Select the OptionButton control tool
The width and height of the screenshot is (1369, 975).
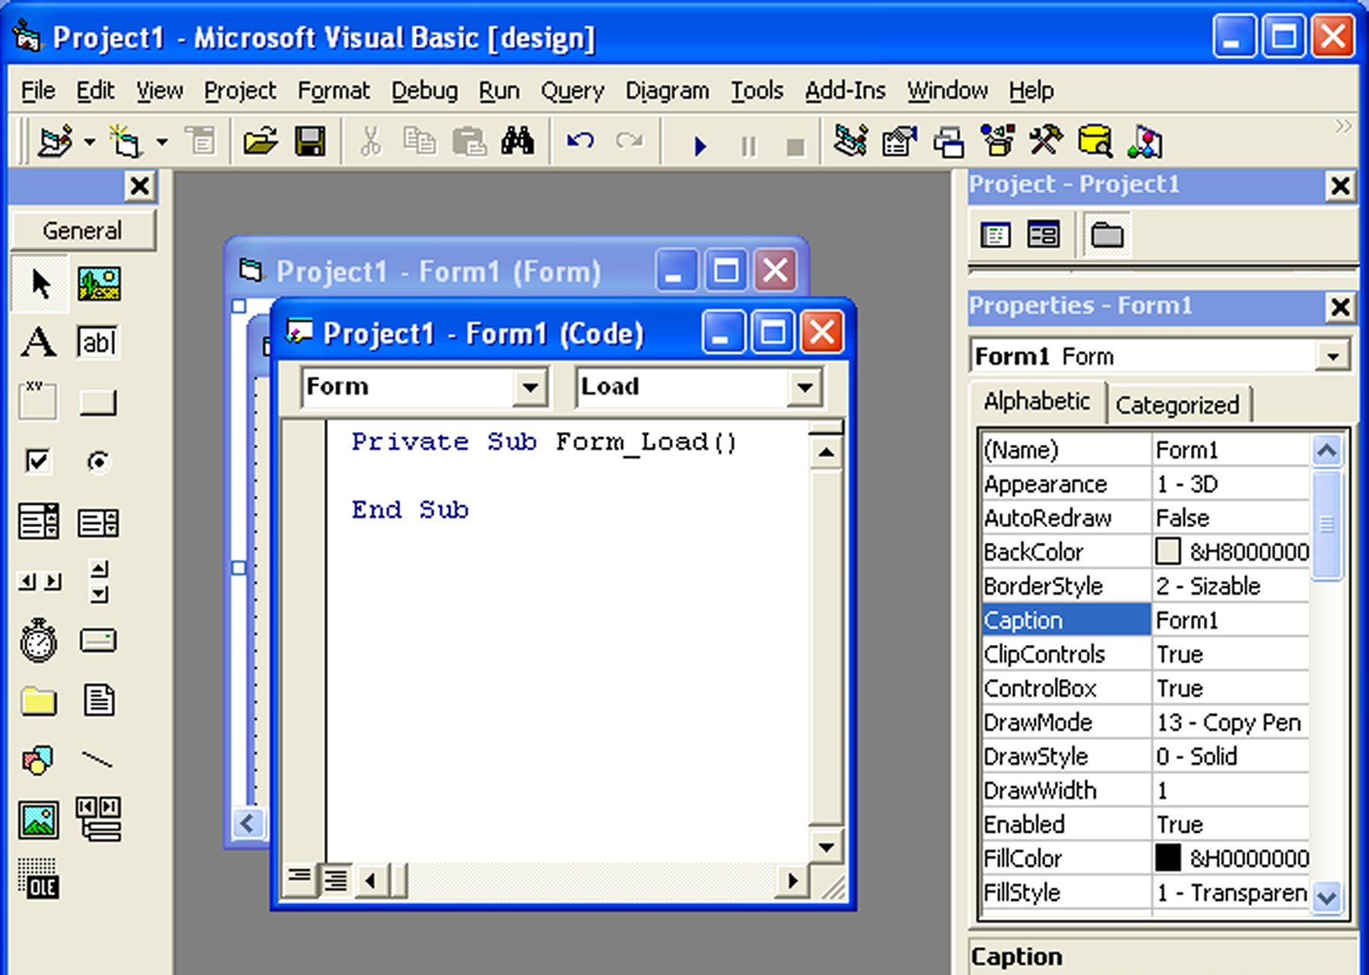click(98, 462)
